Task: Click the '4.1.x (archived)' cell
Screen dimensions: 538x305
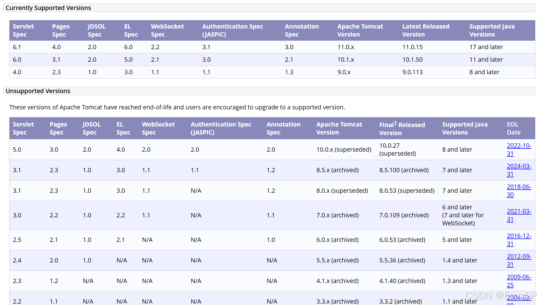Action: (338, 281)
